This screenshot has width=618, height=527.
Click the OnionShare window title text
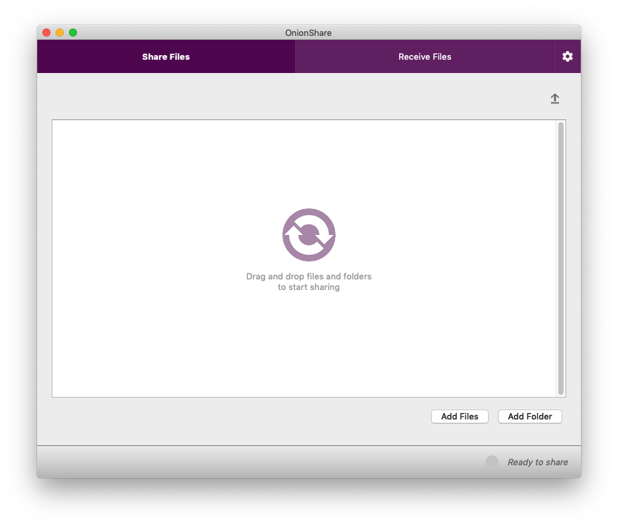[x=309, y=33]
